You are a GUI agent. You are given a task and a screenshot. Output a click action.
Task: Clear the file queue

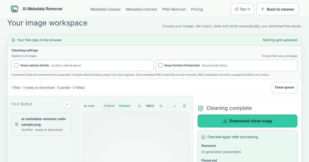pos(285,87)
